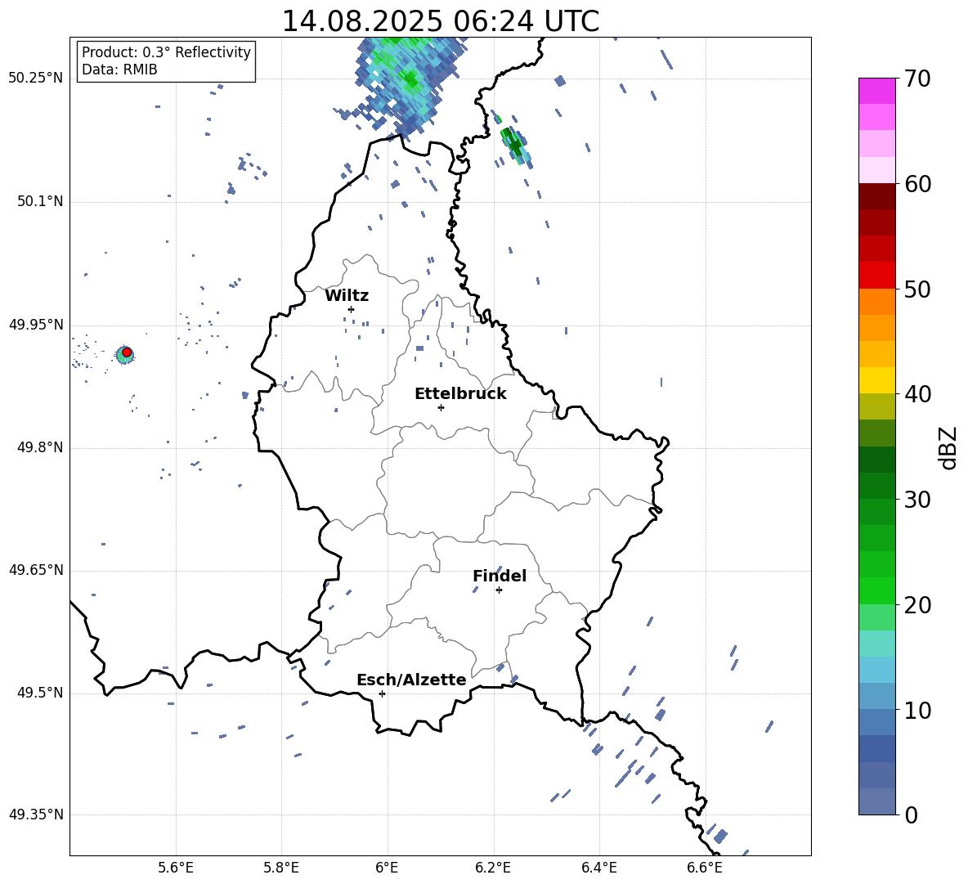Click the 6.4°E longitude label
The height and width of the screenshot is (884, 968).
[x=598, y=868]
